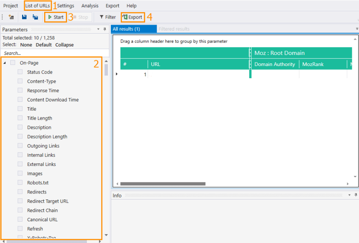
Task: Click Moz : Root Domain group header
Action: point(301,53)
